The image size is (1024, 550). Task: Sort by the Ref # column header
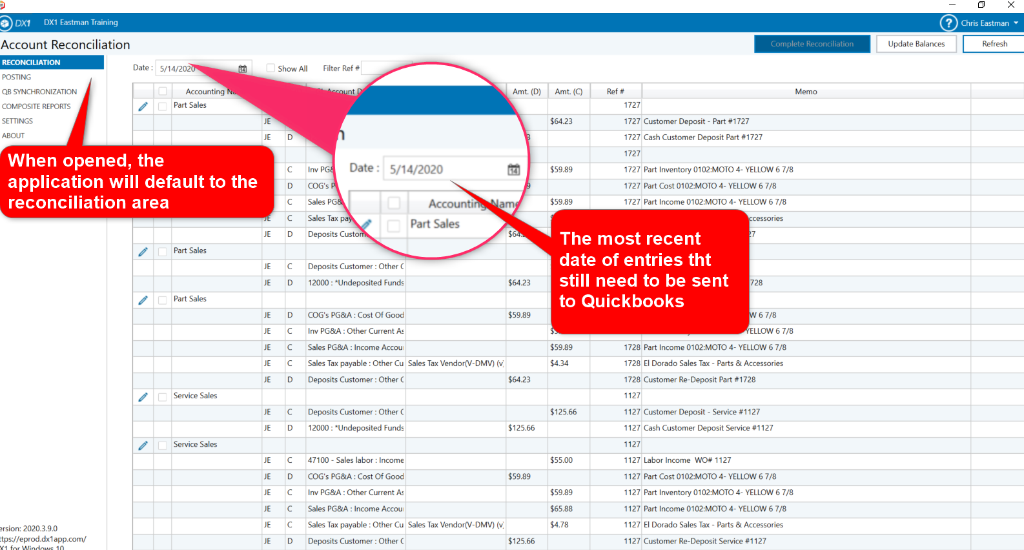coord(615,92)
